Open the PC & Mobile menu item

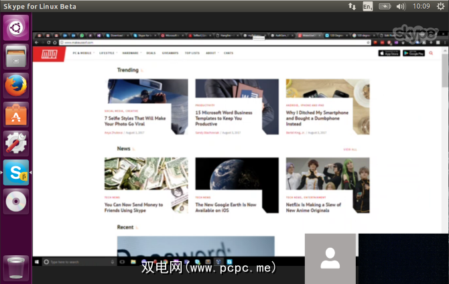pos(82,53)
